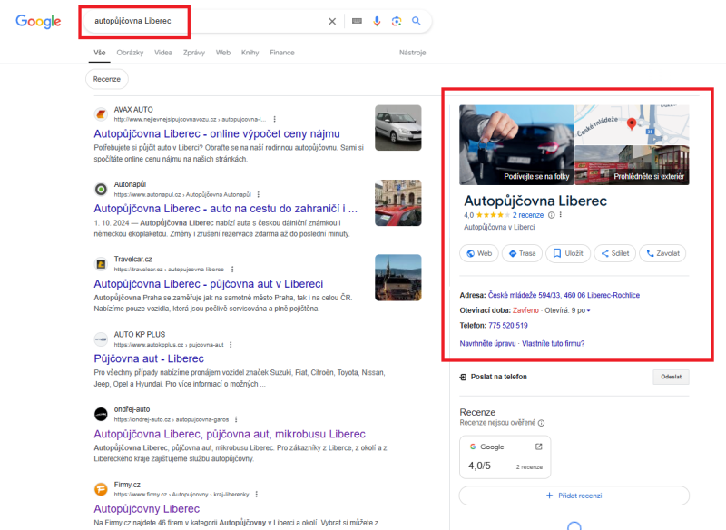Open the Zprávy tab
The image size is (726, 530).
(194, 53)
